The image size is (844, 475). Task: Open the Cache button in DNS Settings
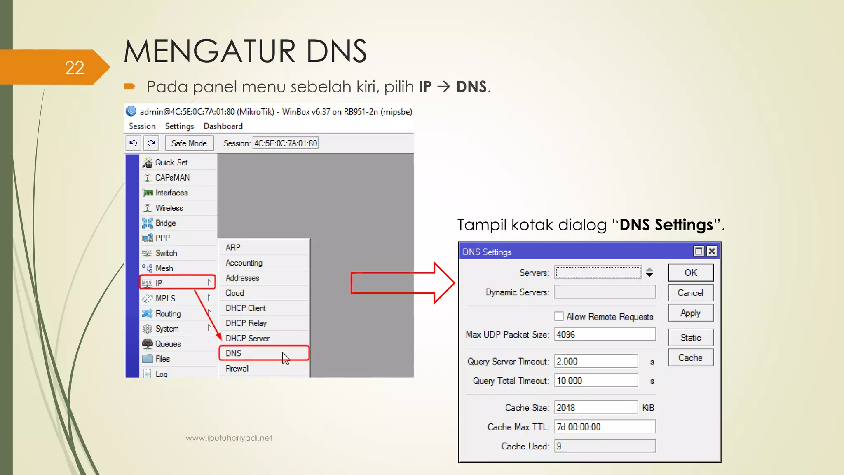tap(691, 357)
